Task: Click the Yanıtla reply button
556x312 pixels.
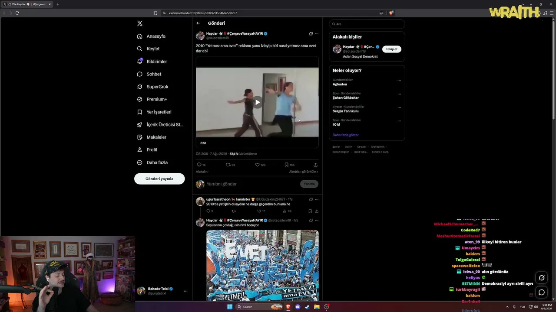Action: tap(309, 184)
